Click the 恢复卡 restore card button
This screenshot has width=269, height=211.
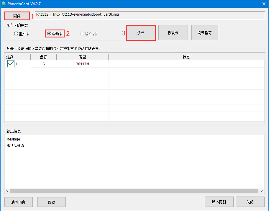(173, 33)
